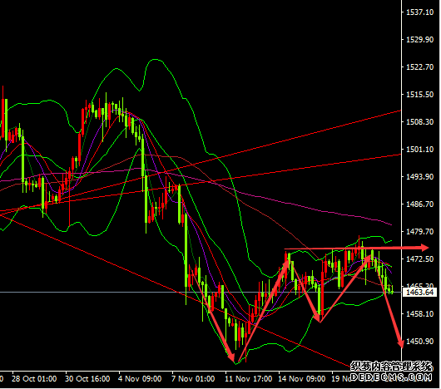Click the 1458.10 price axis label
Screen dimensions: 441x389
pyautogui.click(x=420, y=314)
